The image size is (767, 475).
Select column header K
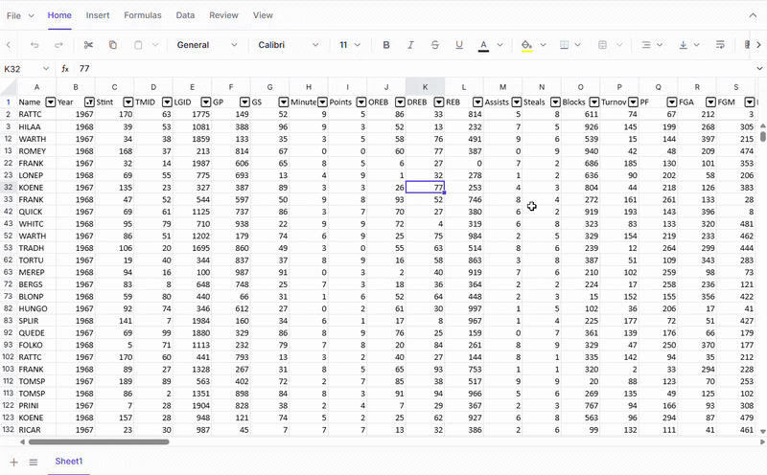point(425,87)
